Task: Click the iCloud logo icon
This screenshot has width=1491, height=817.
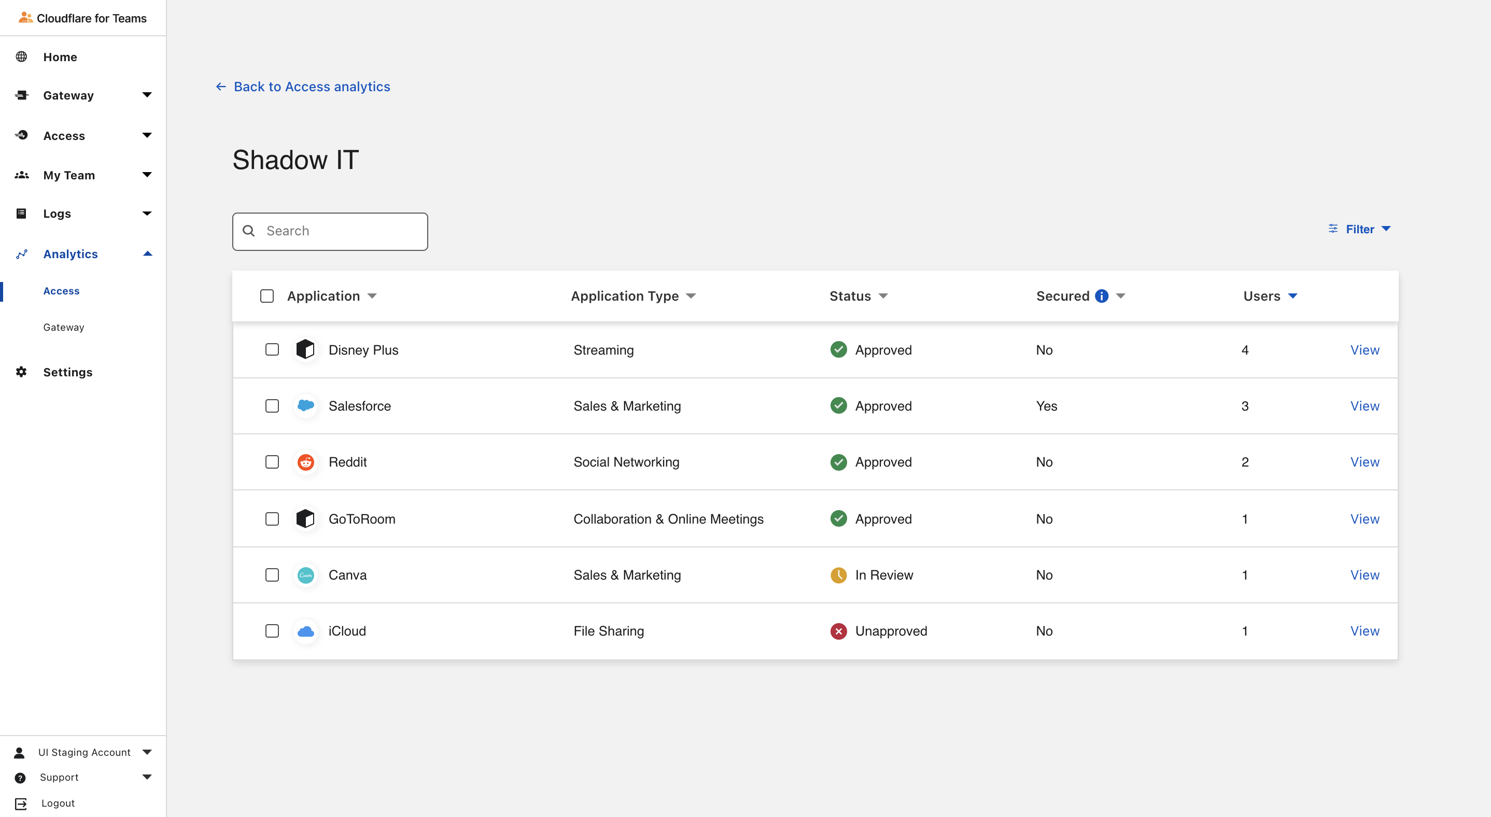Action: [305, 631]
